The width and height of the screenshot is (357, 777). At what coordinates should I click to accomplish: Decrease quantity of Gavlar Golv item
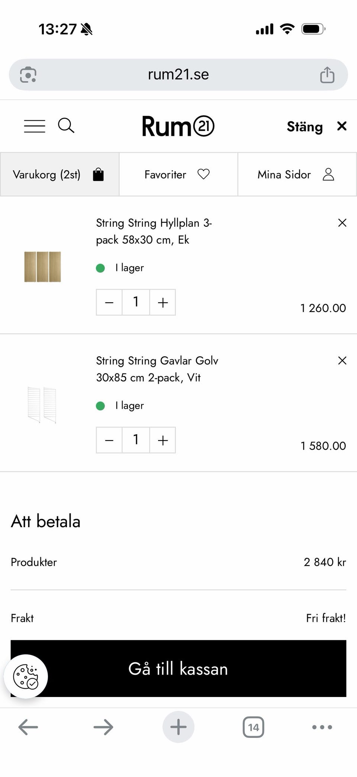click(109, 440)
